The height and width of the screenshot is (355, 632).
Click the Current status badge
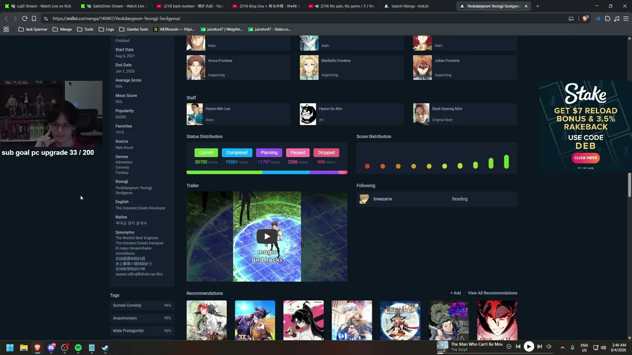[x=206, y=152]
